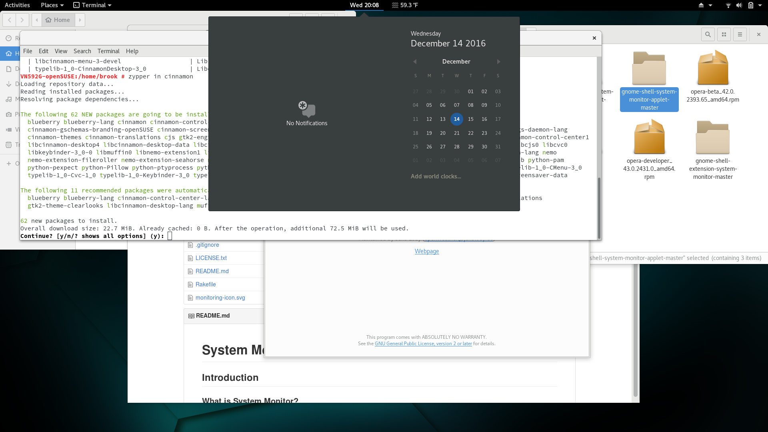Close the terminal window

594,38
